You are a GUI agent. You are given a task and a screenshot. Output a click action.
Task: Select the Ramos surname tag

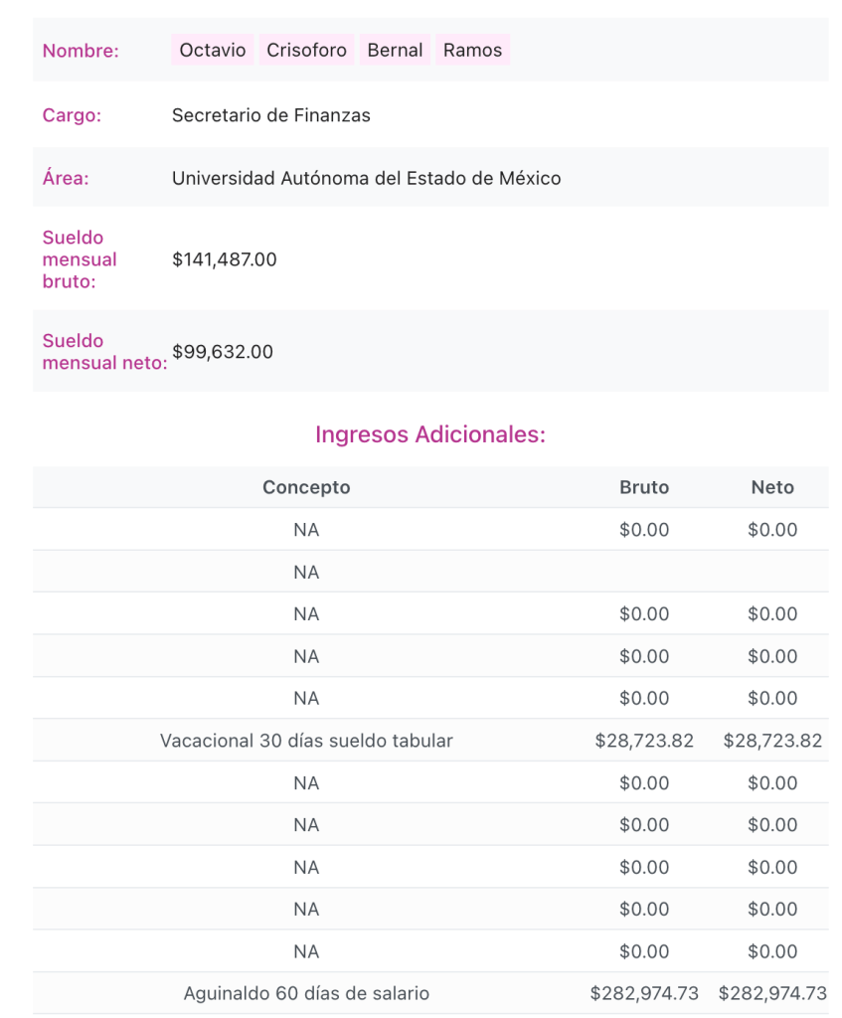click(x=472, y=51)
